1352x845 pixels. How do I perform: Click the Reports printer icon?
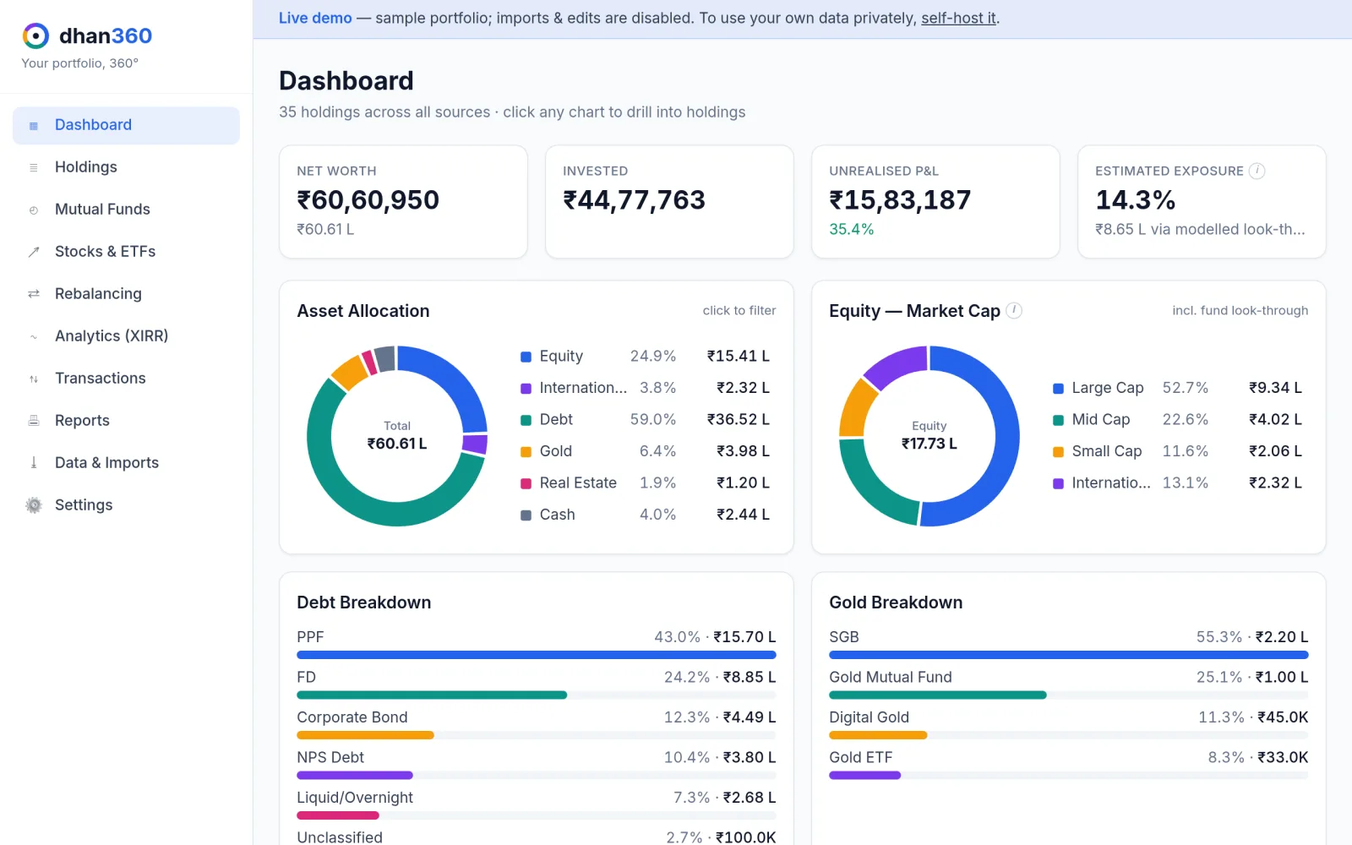coord(34,421)
